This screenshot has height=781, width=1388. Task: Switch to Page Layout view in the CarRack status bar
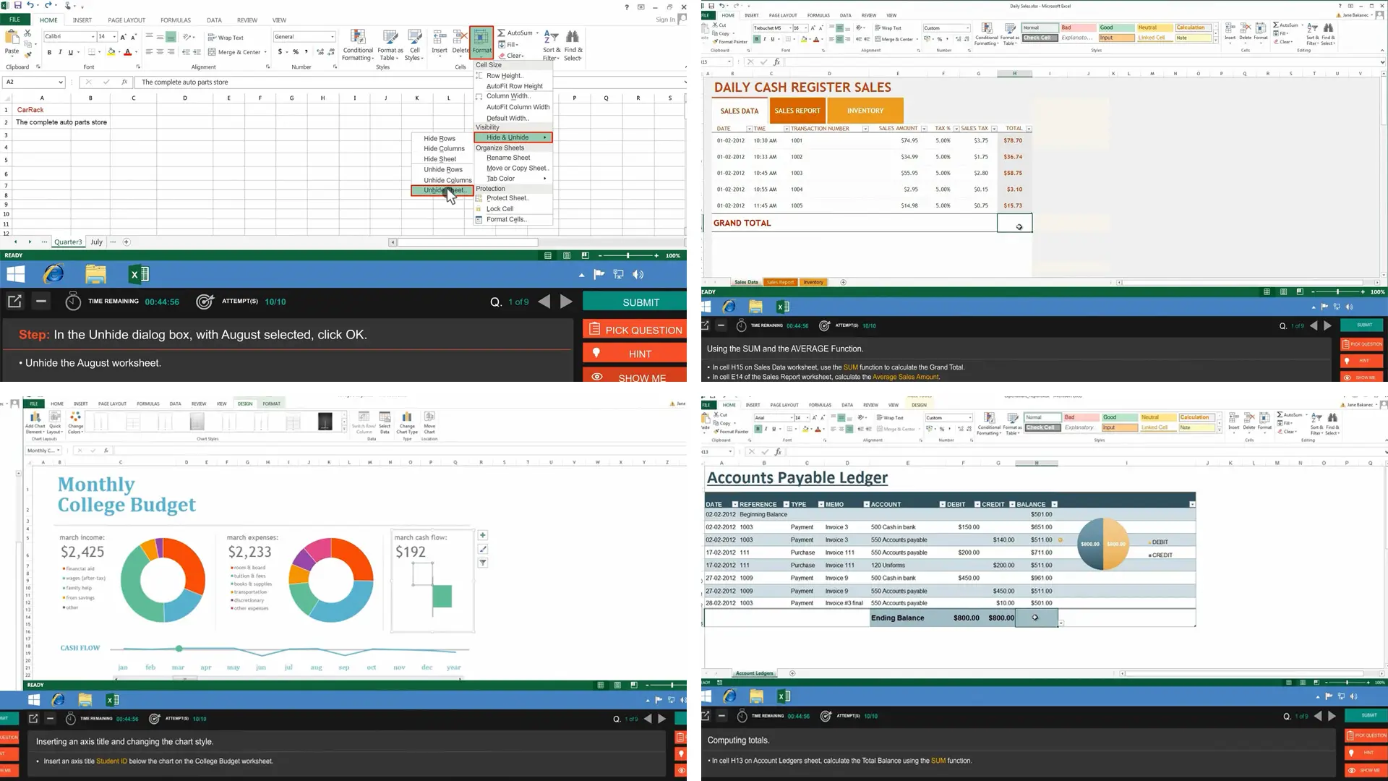coord(567,255)
